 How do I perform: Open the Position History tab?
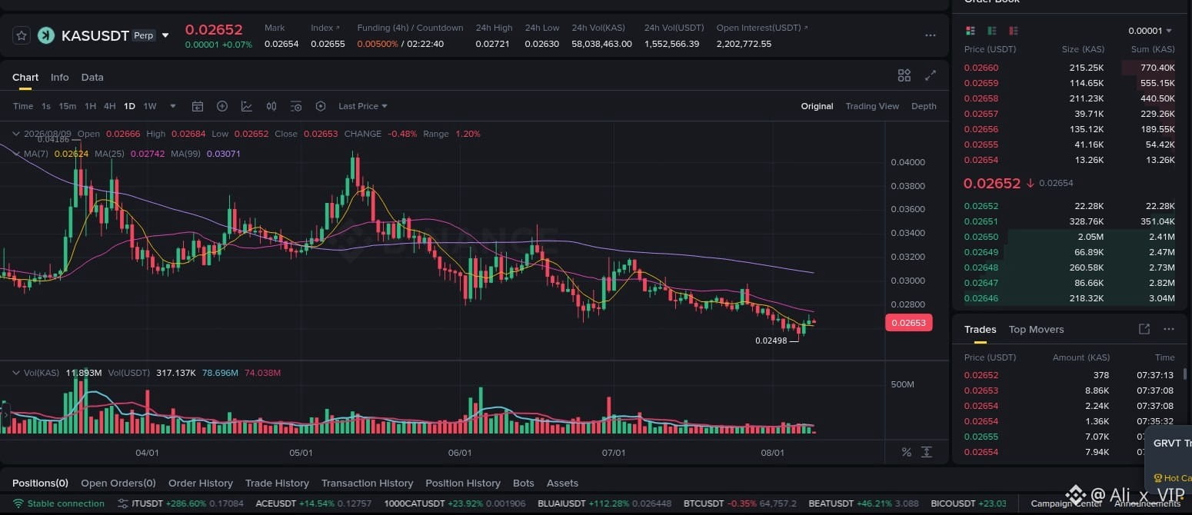tap(463, 483)
